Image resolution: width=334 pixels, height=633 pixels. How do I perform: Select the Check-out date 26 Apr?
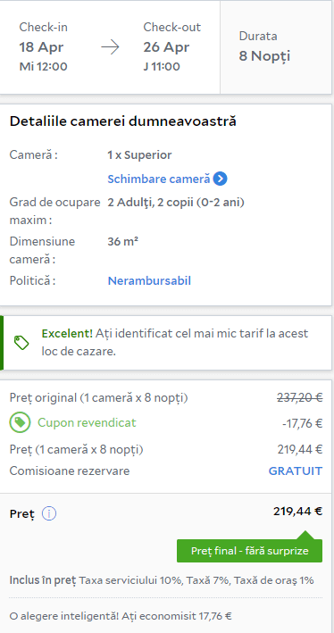[166, 47]
